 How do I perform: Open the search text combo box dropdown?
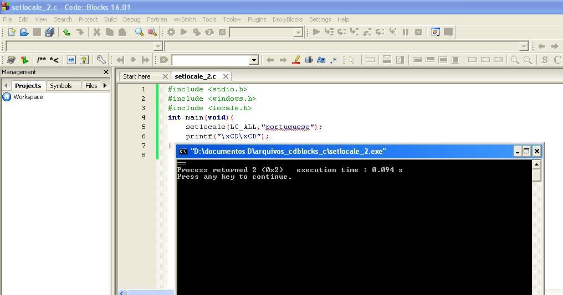pyautogui.click(x=254, y=60)
